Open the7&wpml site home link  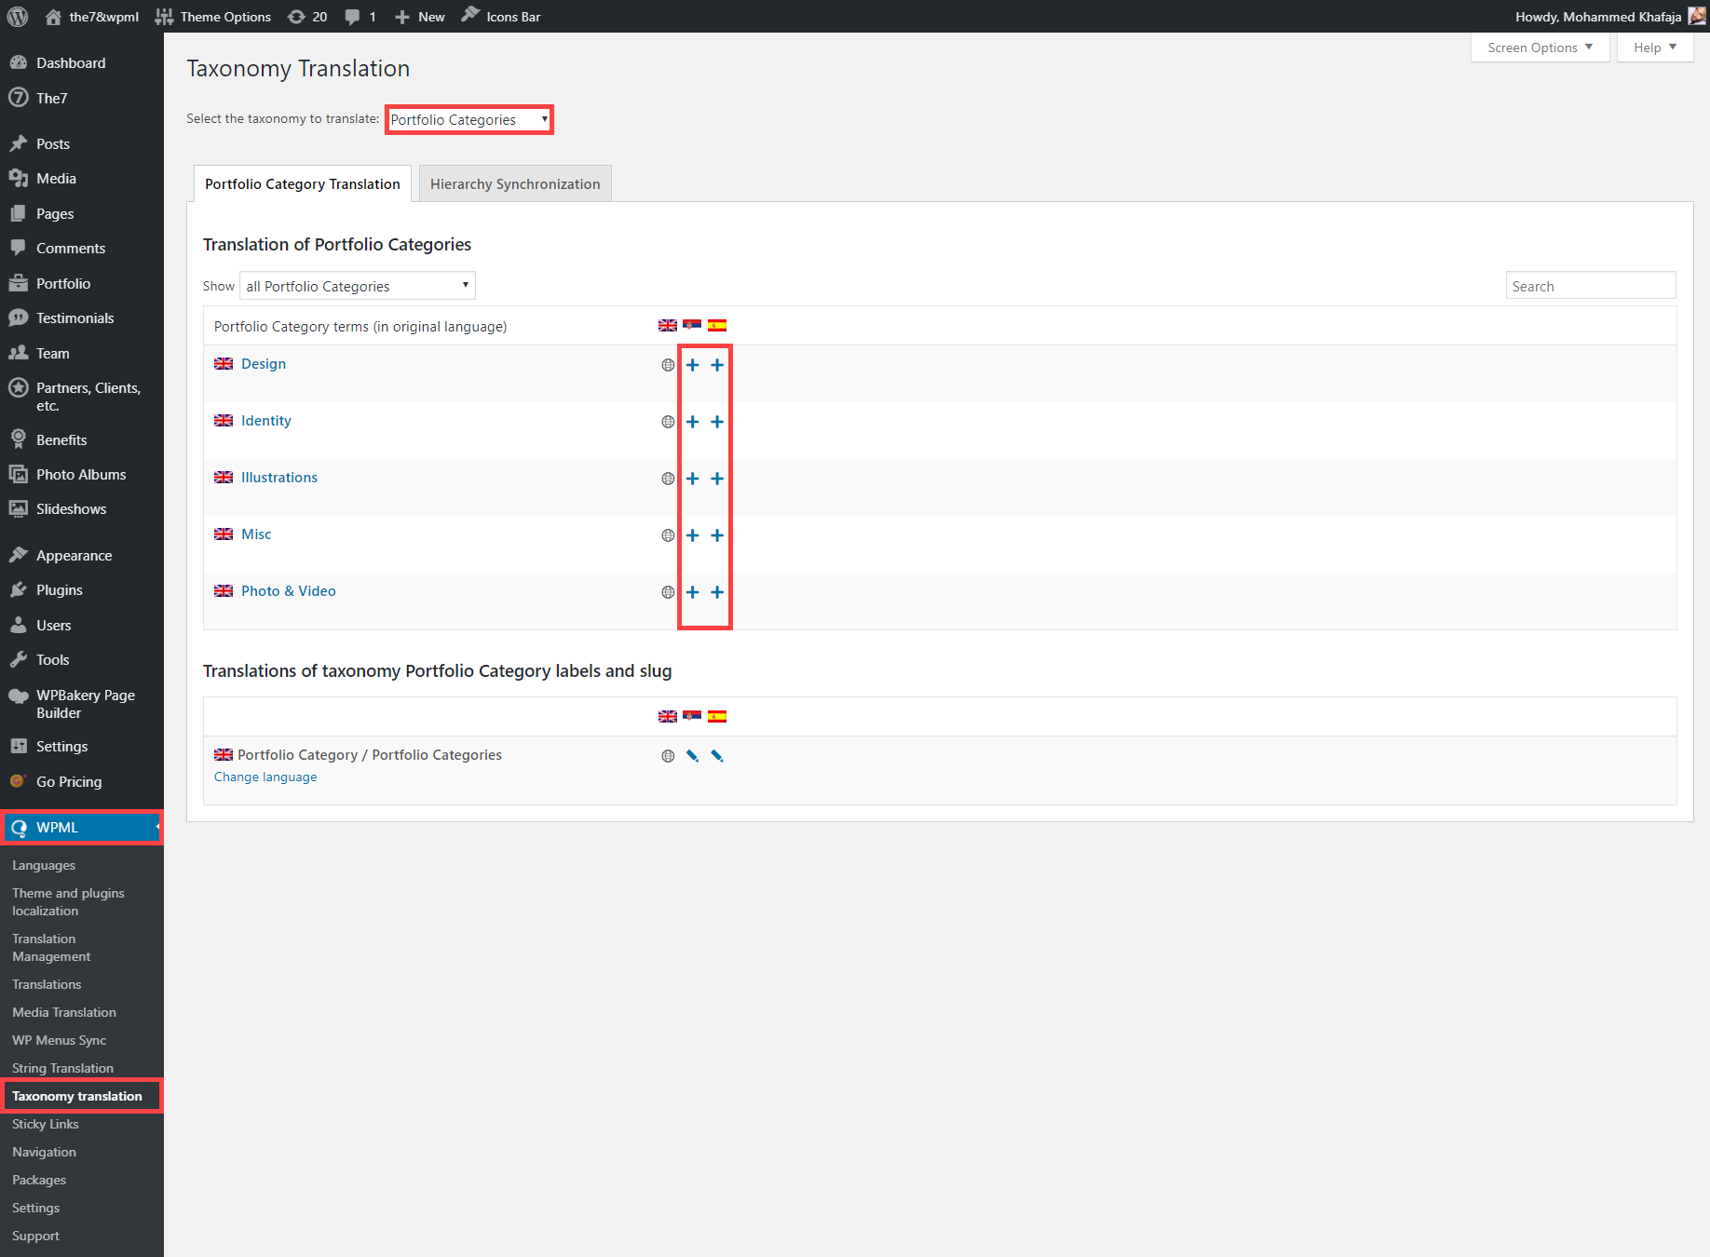point(92,17)
